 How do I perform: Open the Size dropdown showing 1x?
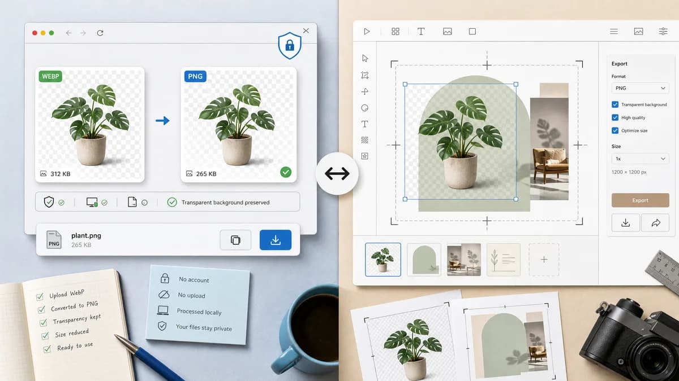click(x=641, y=159)
